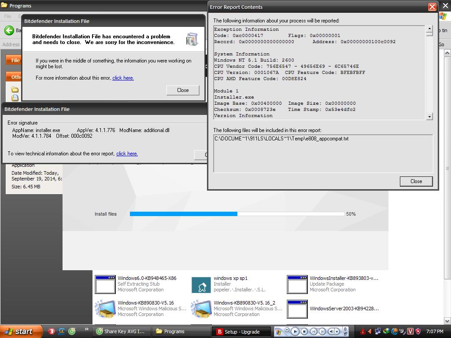
Task: Click scroll up arrow in exception info box
Action: pos(429,28)
